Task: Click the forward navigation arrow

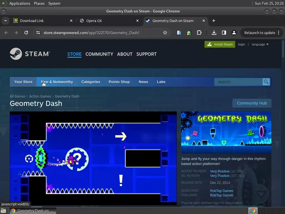Action: (16, 33)
